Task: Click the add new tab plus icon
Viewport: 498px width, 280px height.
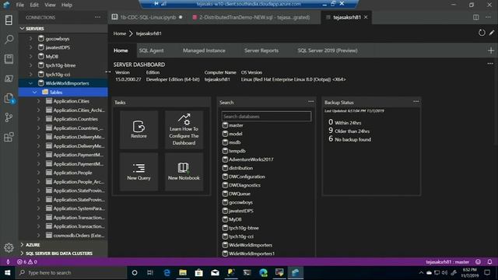Action: pyautogui.click(x=491, y=51)
